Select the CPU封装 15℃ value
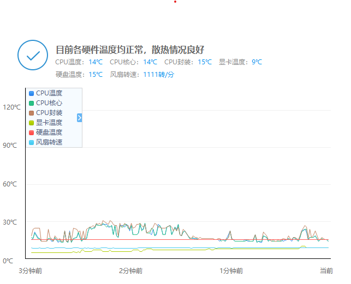The height and width of the screenshot is (284, 351). pos(205,62)
